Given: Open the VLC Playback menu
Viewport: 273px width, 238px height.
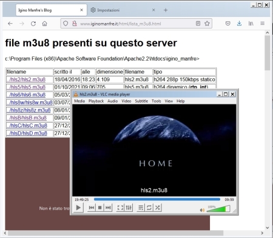Looking at the screenshot, I should 96,101.
